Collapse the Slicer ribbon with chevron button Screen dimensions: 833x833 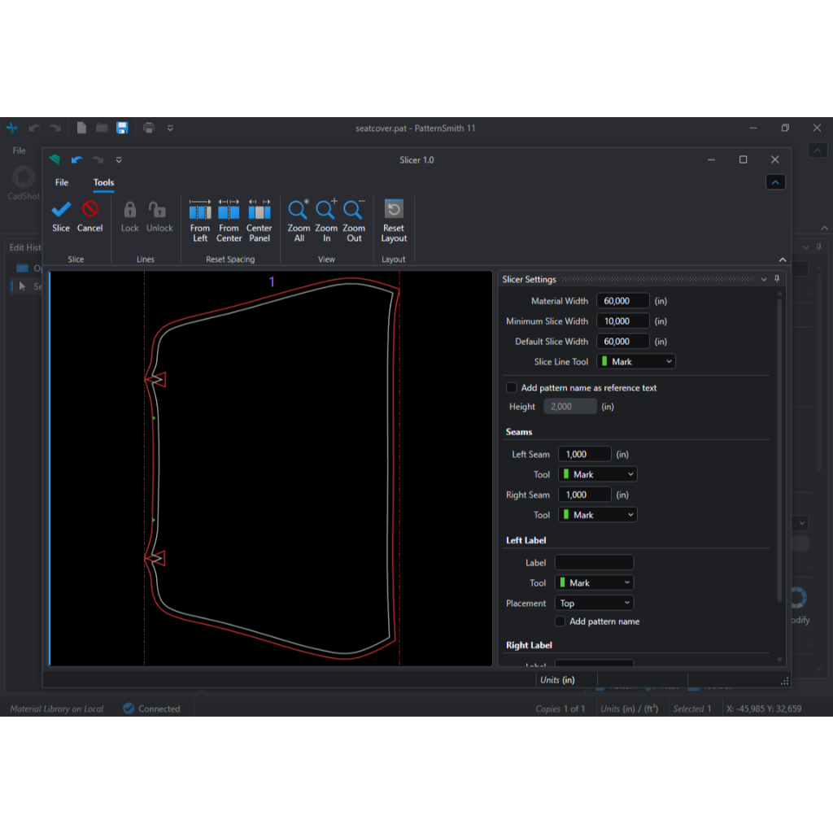click(775, 183)
